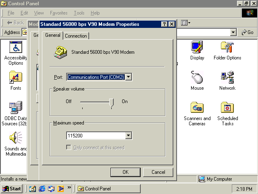Click the Go button beside address bar
Viewport: 258px width, 194px height.
point(247,32)
